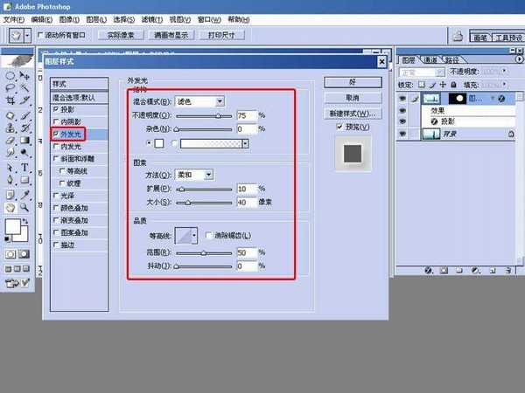Open the 等高线 contour picker arrow
The image size is (525, 393).
pyautogui.click(x=194, y=236)
